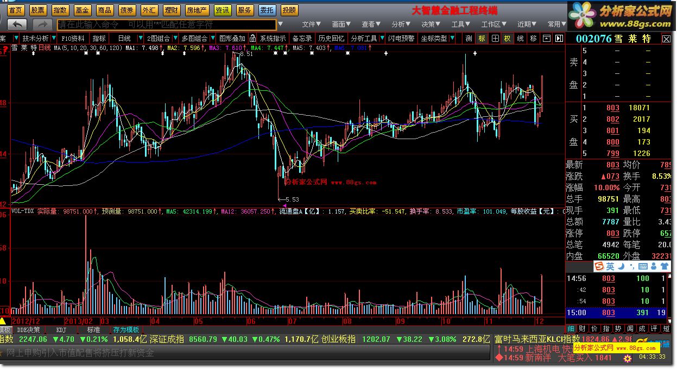Viewport: 677px width, 369px height.
Task: Click the lock icon beside 图形叠加
Action: tap(252, 39)
